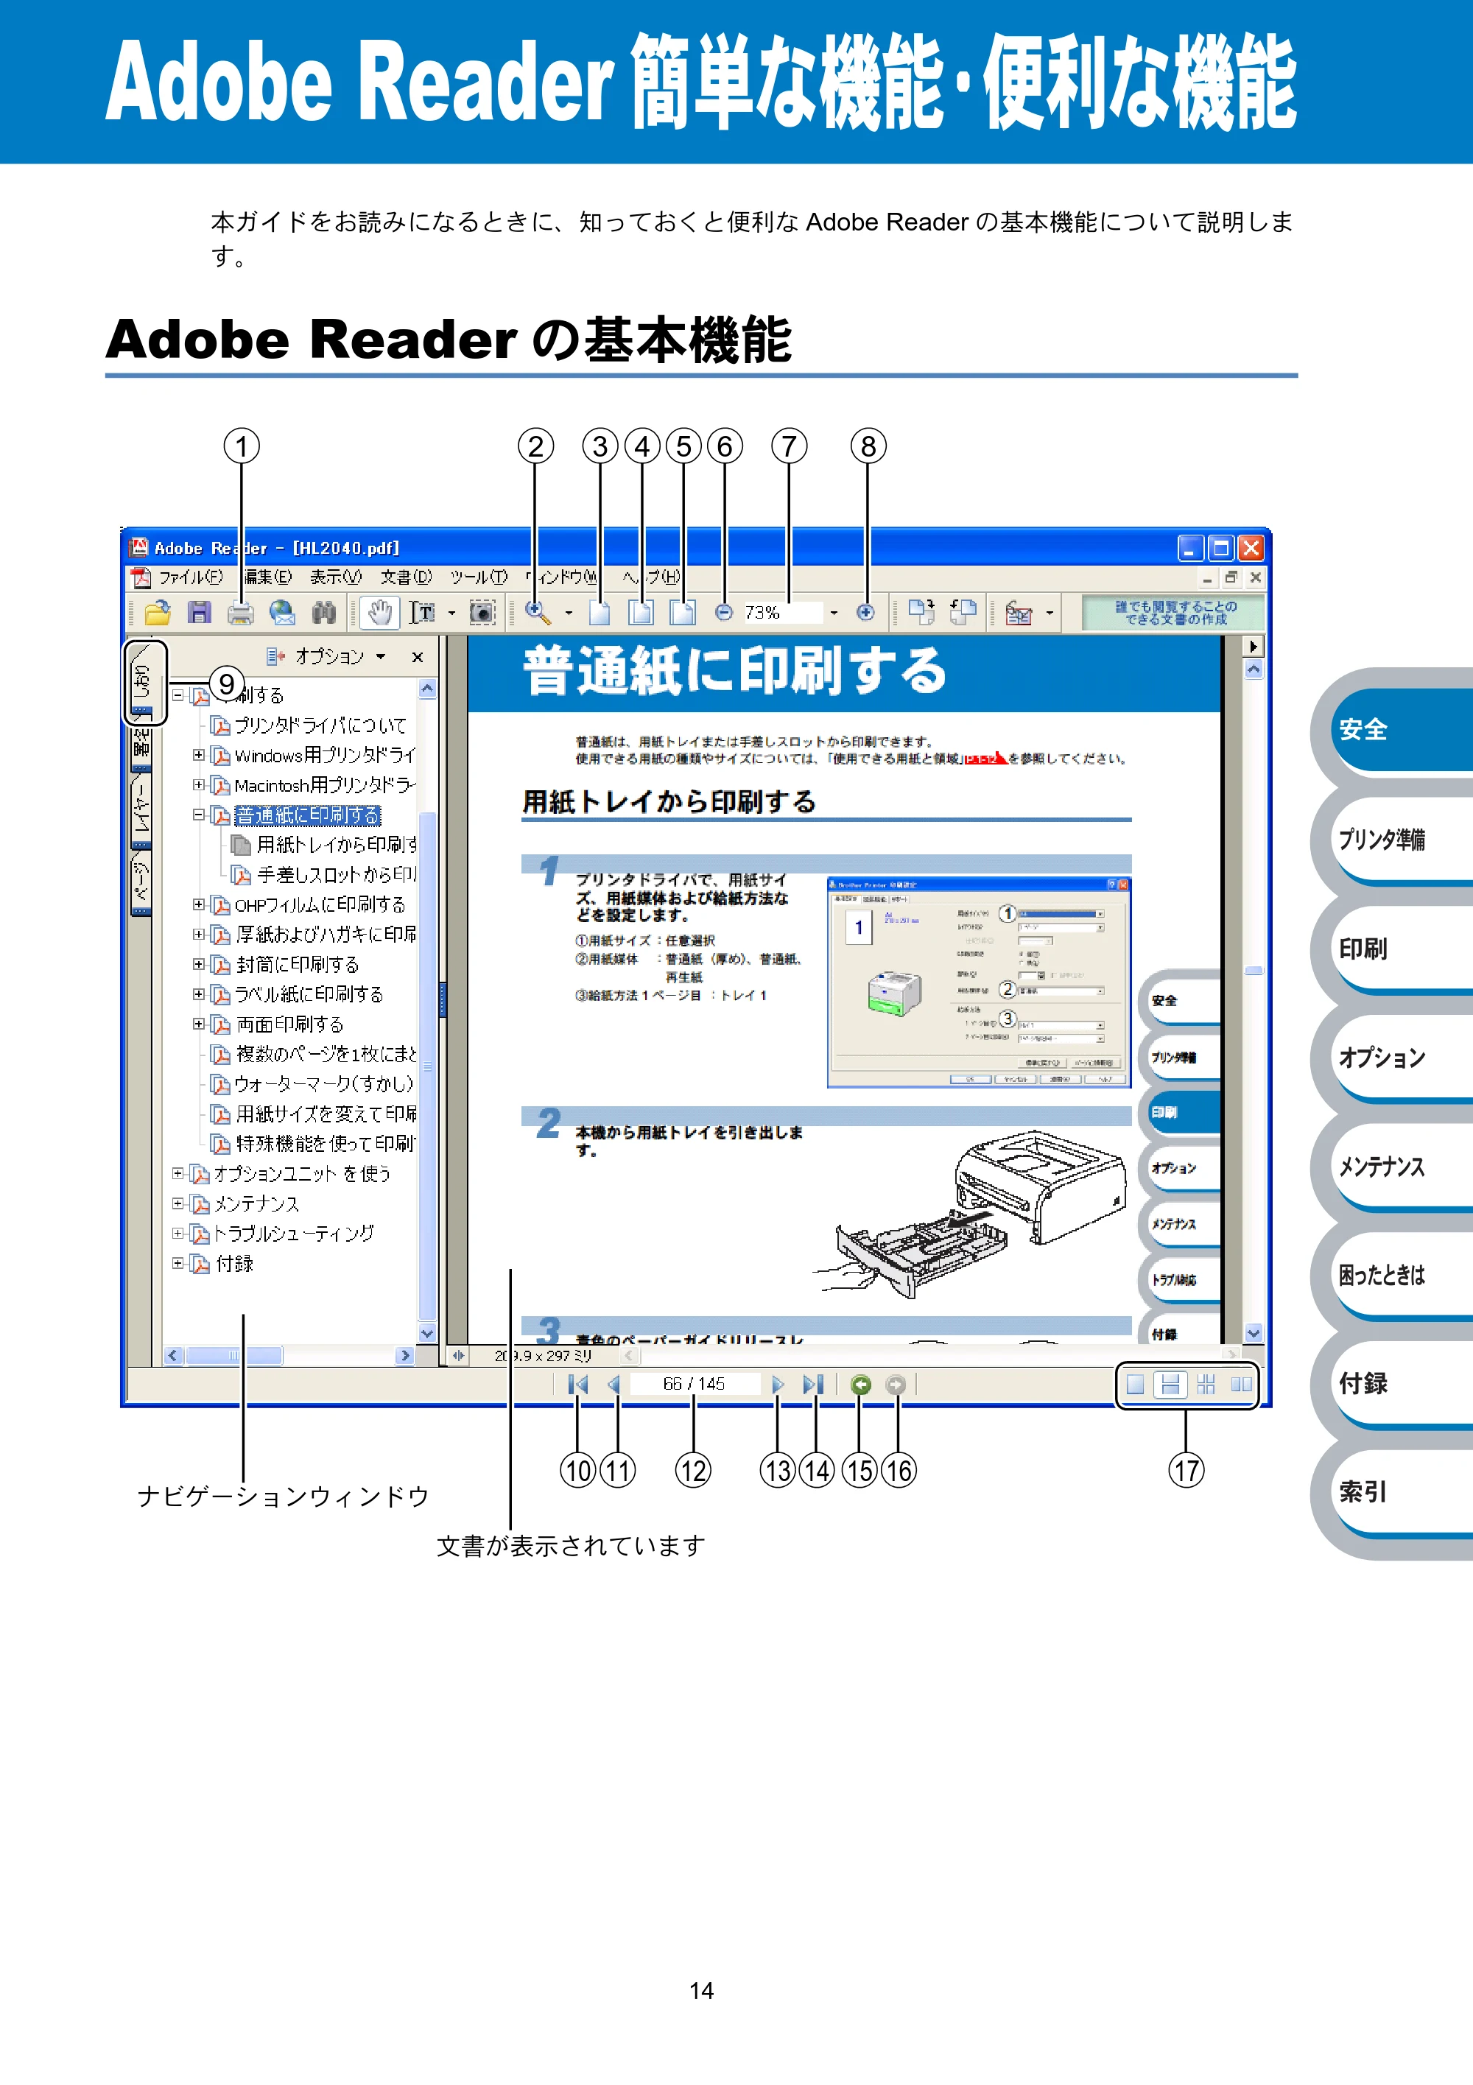Click the Fit Page icon
The height and width of the screenshot is (2085, 1473).
(x=641, y=613)
